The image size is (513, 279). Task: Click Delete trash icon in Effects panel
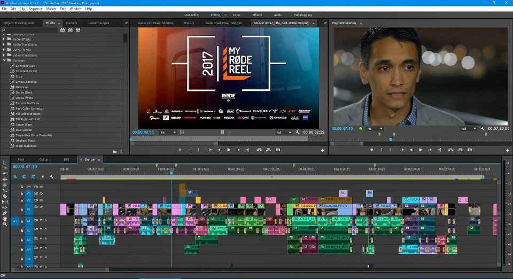(x=121, y=152)
